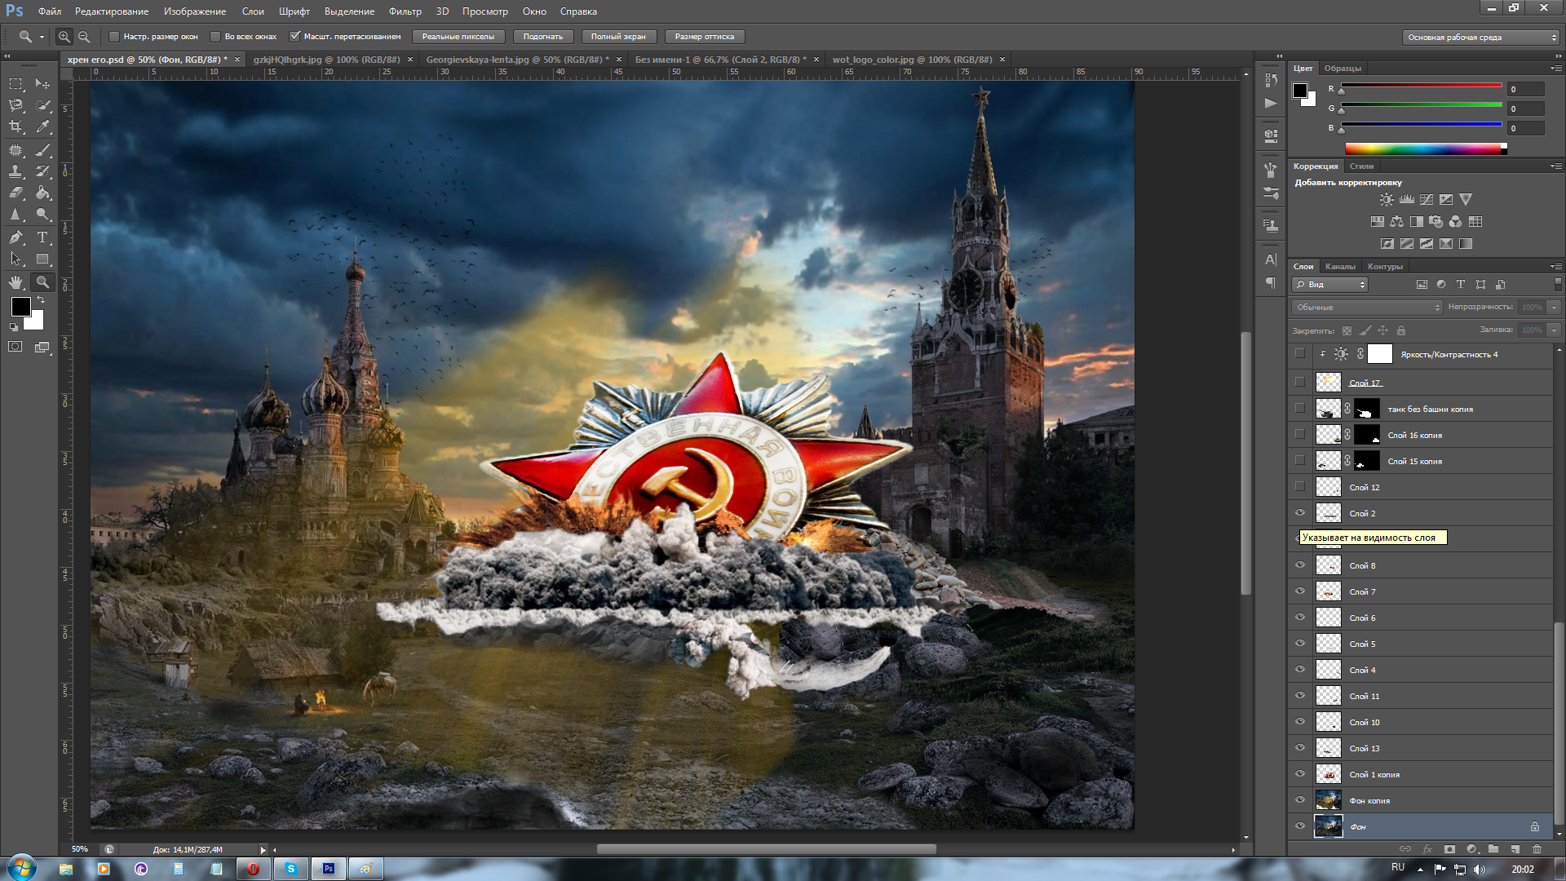Select the Horizontal Type tool
Screen dimensions: 1566x881
tap(42, 237)
